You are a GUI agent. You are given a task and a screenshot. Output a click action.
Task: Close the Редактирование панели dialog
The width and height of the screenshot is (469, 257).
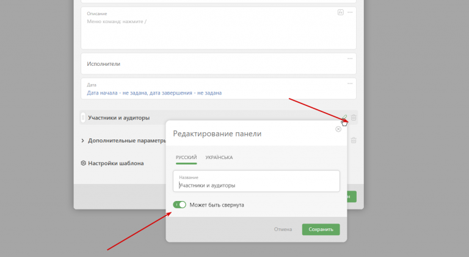click(x=338, y=129)
